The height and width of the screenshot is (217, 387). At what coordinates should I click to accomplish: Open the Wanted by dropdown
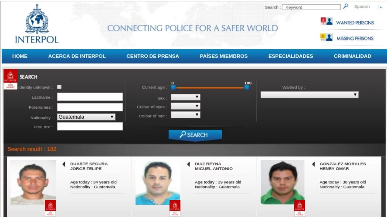309,95
